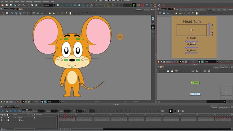Toggle the green Animate mode icon
This screenshot has width=233, height=131.
tap(134, 5)
